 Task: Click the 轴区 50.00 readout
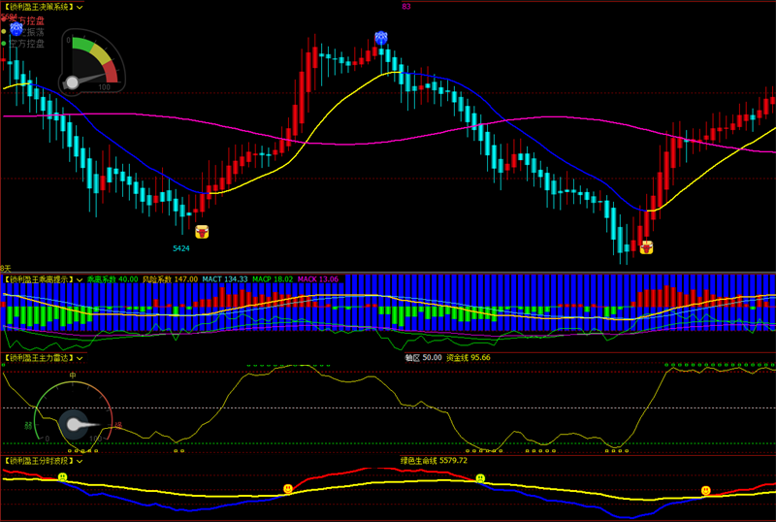coord(424,358)
